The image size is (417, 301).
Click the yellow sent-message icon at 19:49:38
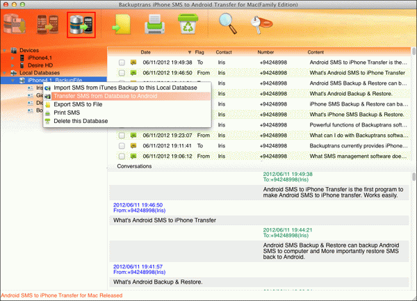[x=133, y=63]
